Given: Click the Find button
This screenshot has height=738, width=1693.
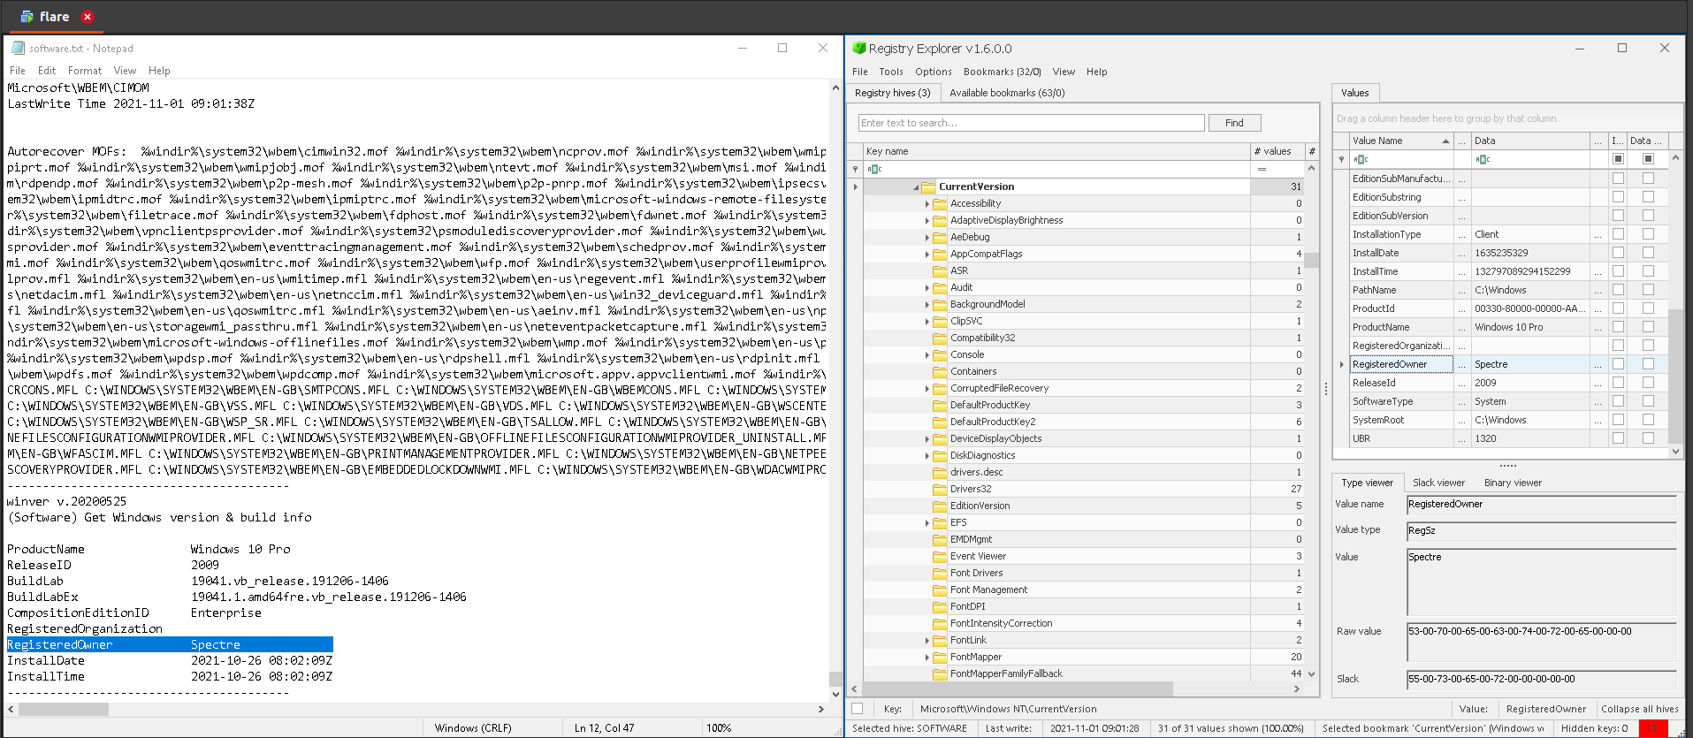Looking at the screenshot, I should 1234,123.
